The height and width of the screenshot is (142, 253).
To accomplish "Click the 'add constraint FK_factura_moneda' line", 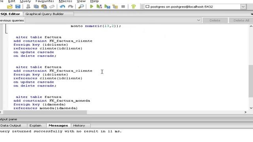I will coord(52,101).
